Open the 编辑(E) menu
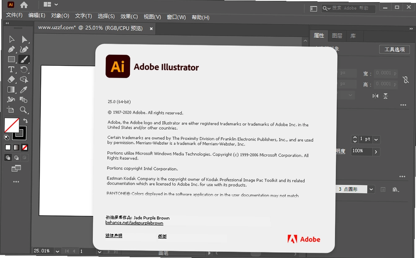 [x=37, y=16]
